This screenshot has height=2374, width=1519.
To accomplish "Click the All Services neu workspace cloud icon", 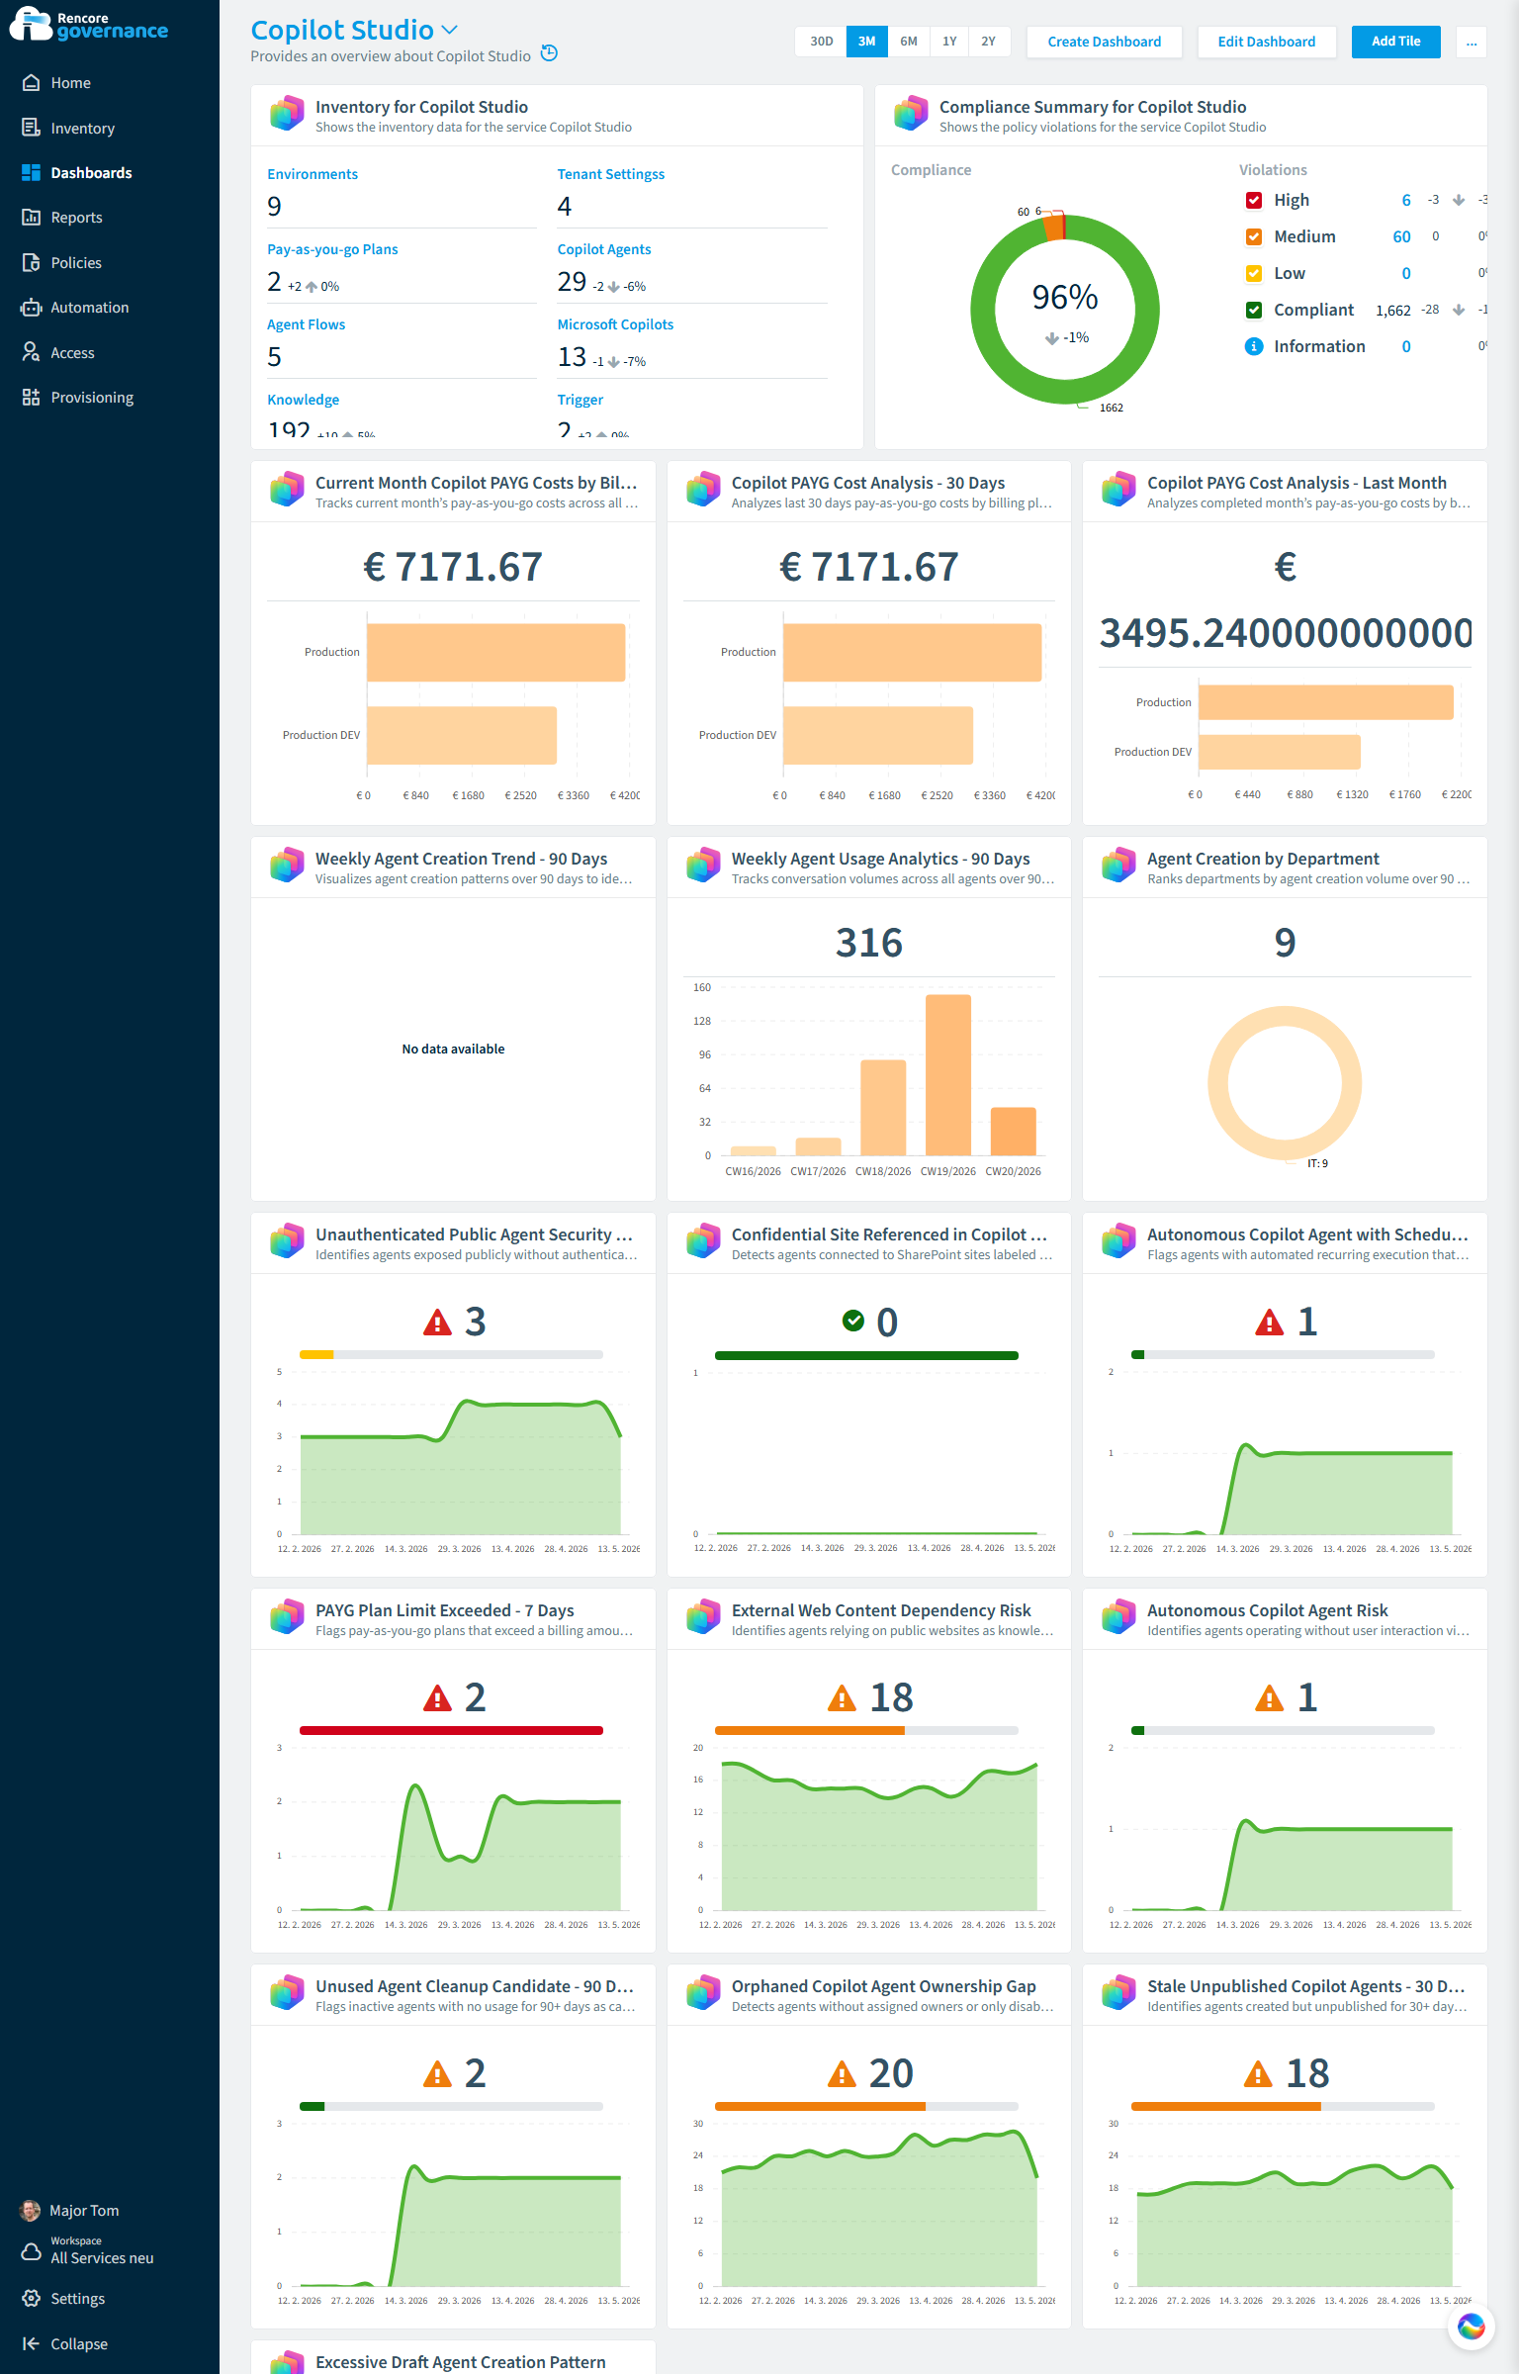I will pos(31,2252).
